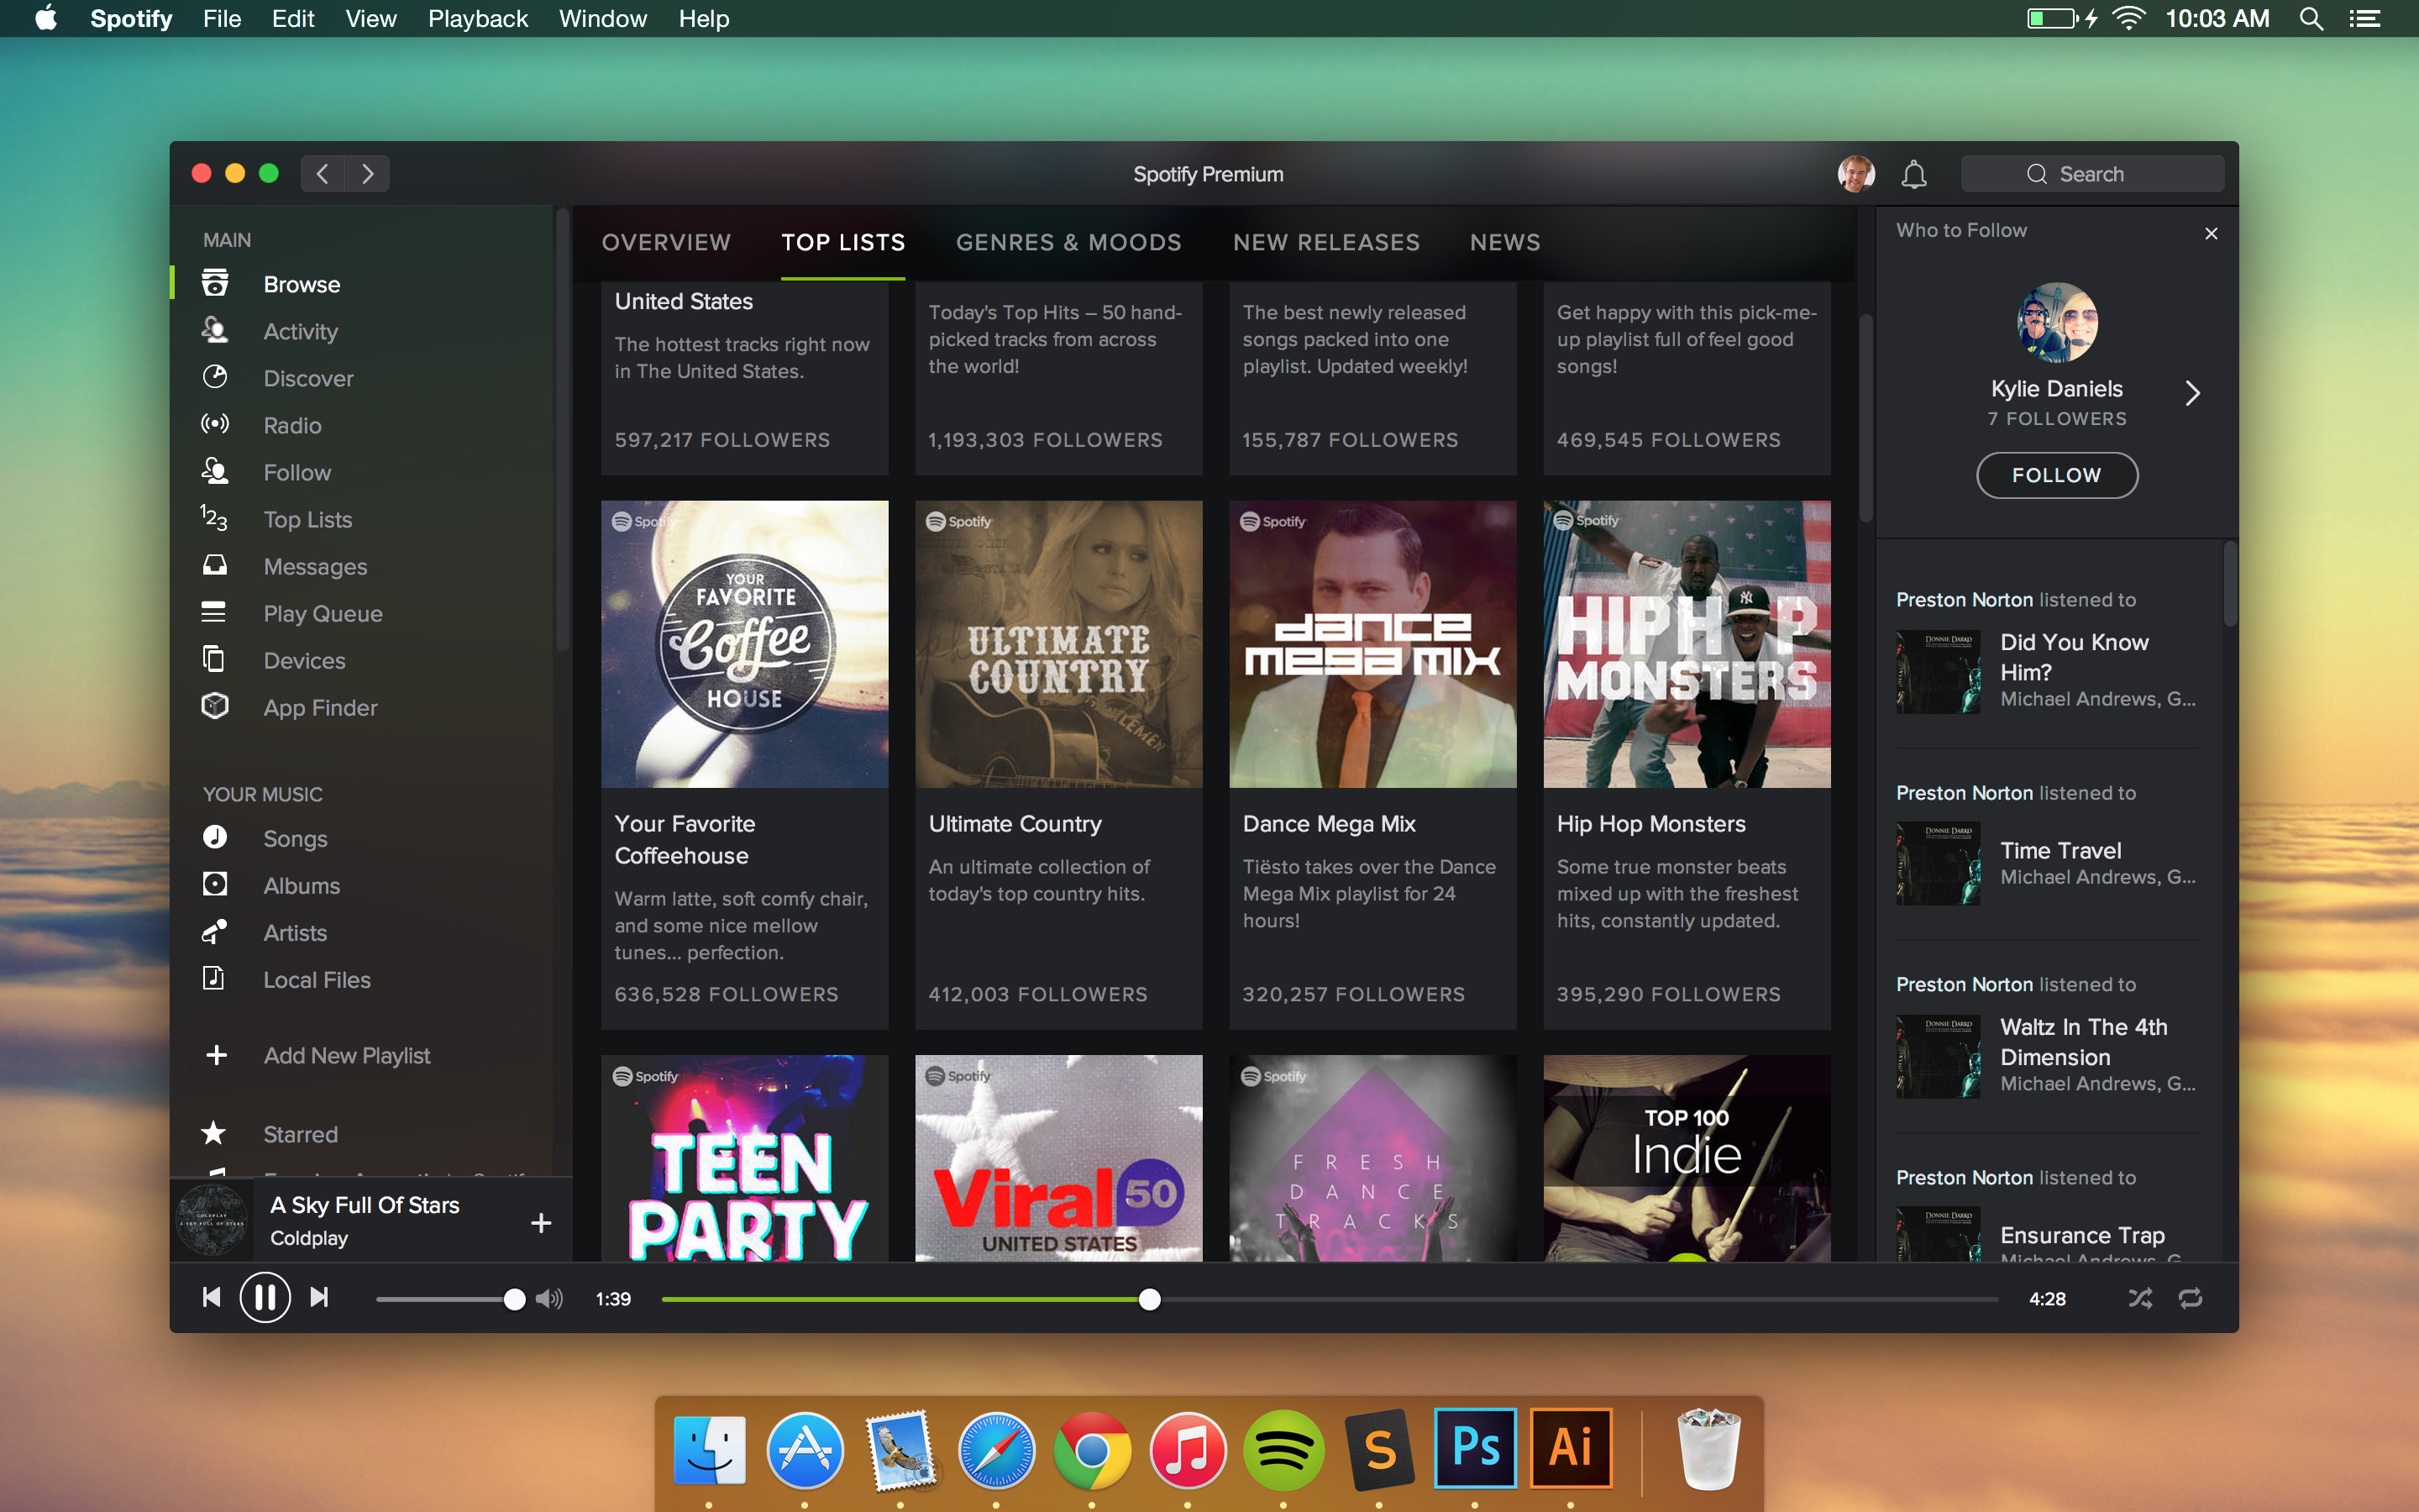
Task: Click now playing album artwork
Action: (211, 1220)
